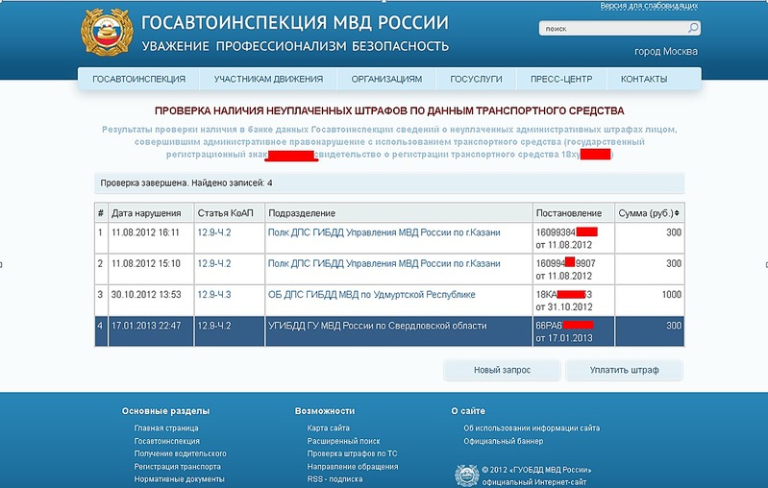Click the Новый запрос button
This screenshot has height=488, width=768.
tap(502, 370)
